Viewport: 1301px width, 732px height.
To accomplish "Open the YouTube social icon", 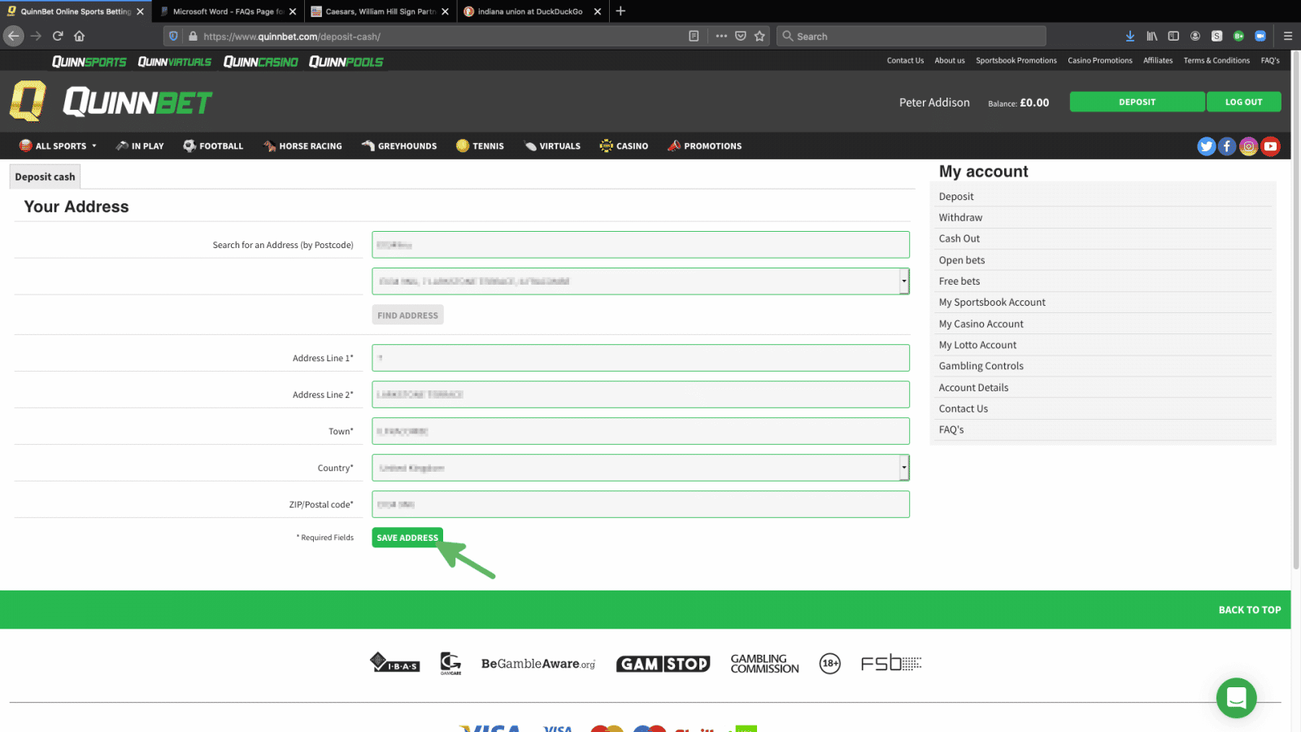I will click(1270, 146).
